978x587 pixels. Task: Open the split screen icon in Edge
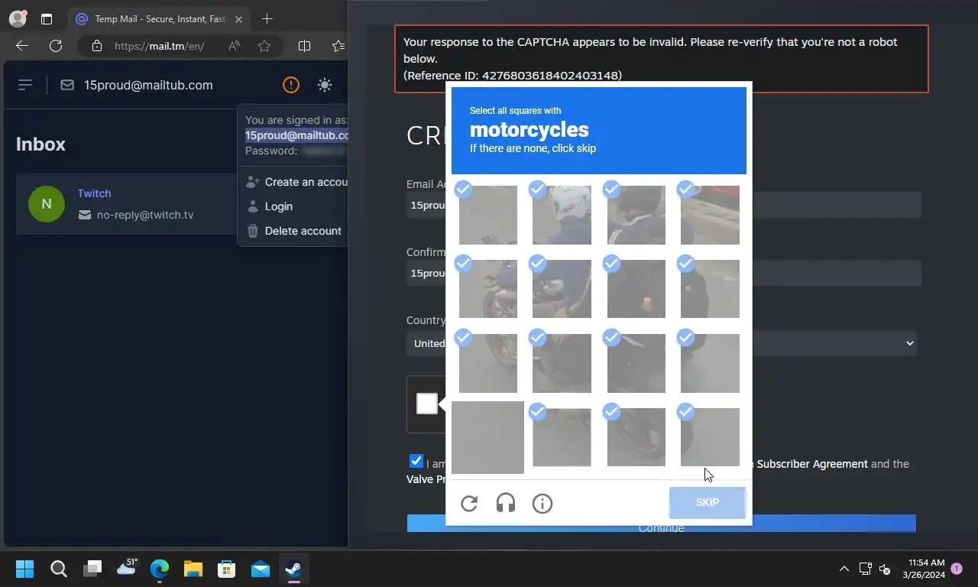[304, 46]
